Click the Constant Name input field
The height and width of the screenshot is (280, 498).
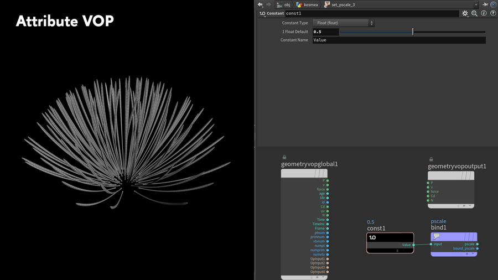tap(398, 40)
